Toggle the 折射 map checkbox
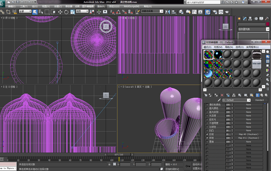 tap(207, 138)
